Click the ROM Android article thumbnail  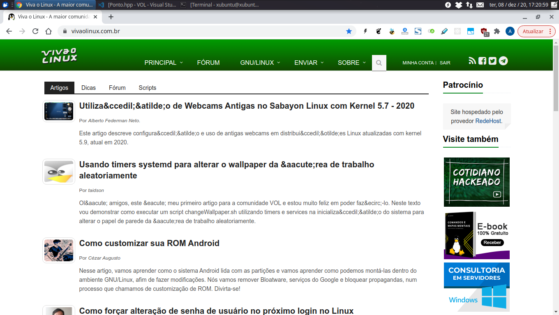59,250
